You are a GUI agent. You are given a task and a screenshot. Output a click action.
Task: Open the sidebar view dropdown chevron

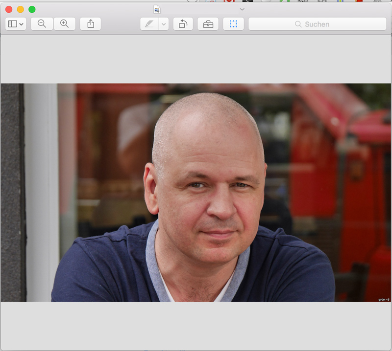click(x=21, y=23)
